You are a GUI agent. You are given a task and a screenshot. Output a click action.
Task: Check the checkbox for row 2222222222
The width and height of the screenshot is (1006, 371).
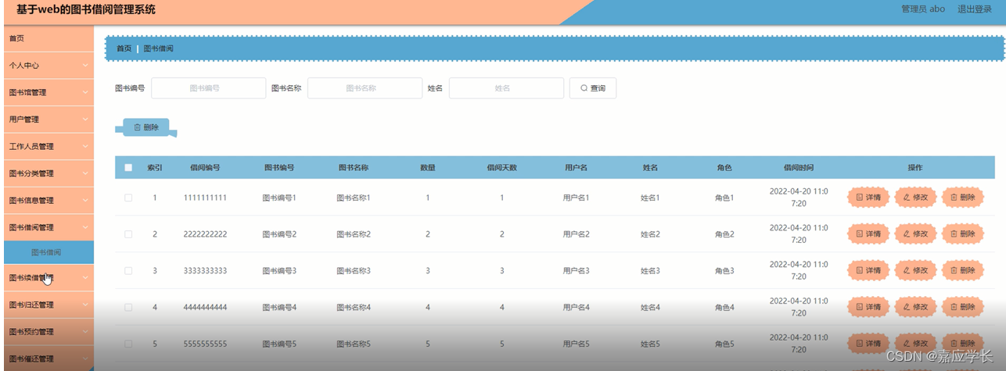click(128, 234)
